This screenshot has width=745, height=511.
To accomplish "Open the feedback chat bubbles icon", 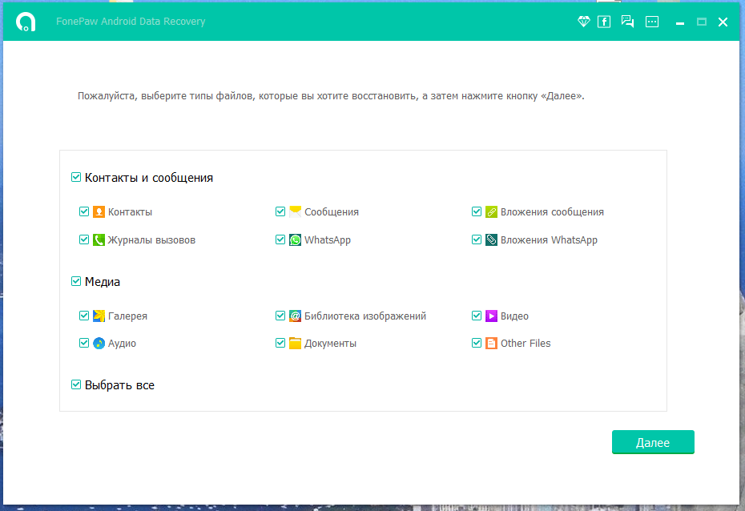I will (x=628, y=22).
